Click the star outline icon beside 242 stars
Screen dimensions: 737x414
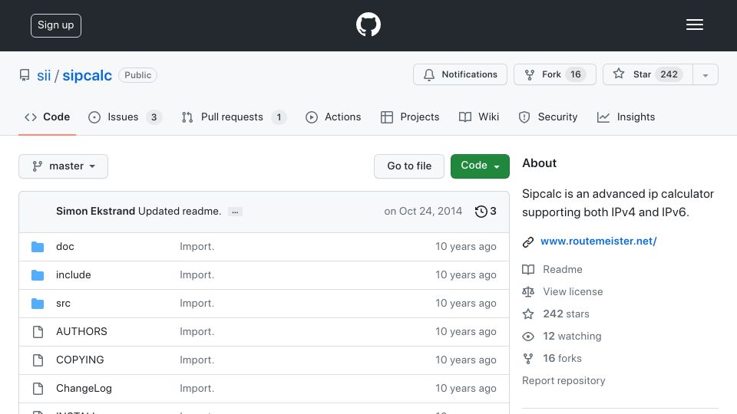(528, 314)
